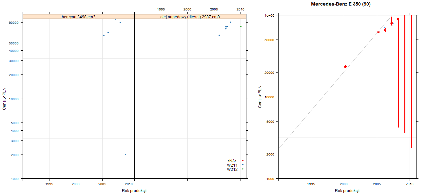Click the "50000" tick on the right chart
The image size is (426, 196).
(270, 40)
